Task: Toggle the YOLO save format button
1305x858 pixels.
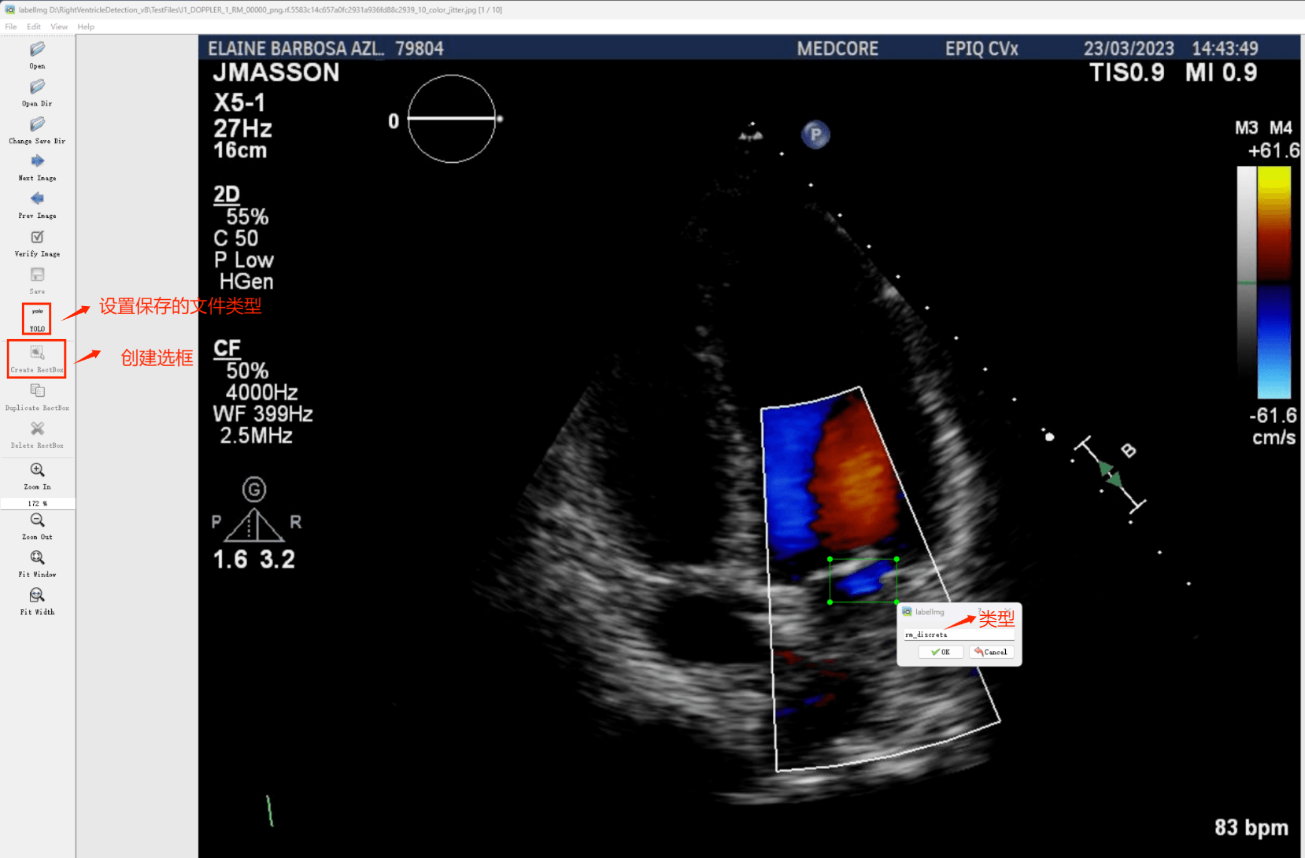Action: [37, 319]
